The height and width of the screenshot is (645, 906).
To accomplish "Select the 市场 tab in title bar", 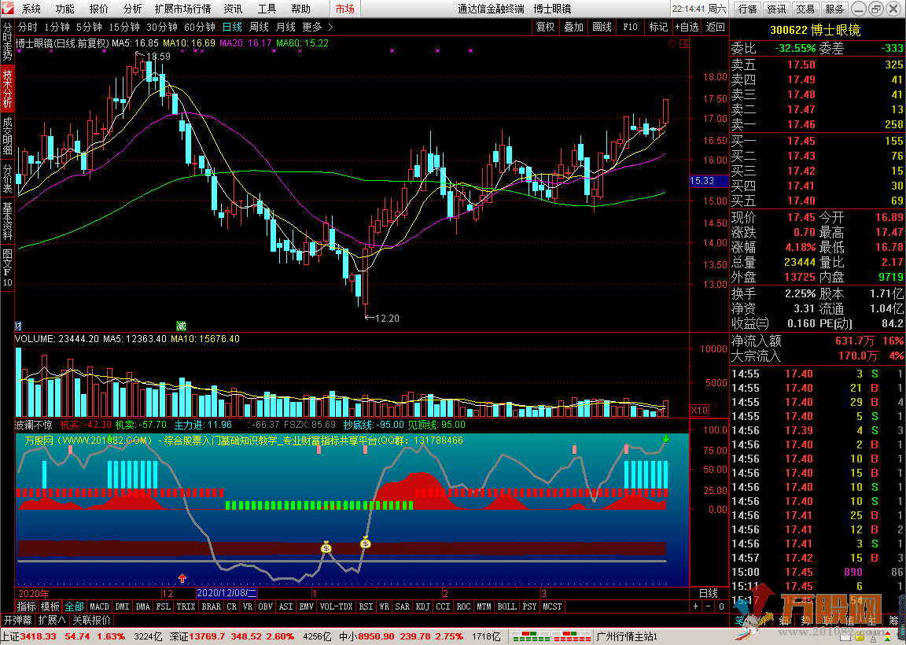I will 345,9.
